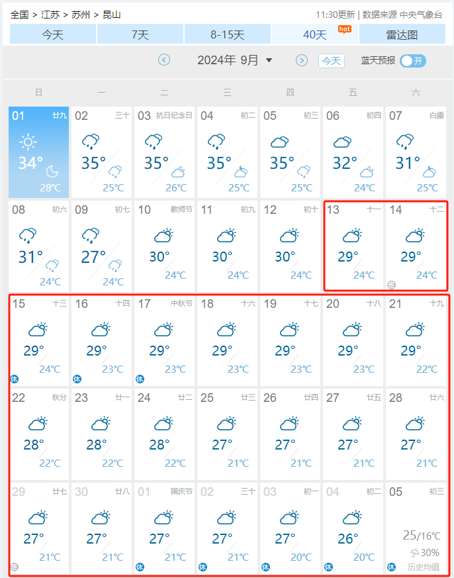This screenshot has width=454, height=578.
Task: Click the holiday 休 badge on September 17
Action: pyautogui.click(x=140, y=379)
